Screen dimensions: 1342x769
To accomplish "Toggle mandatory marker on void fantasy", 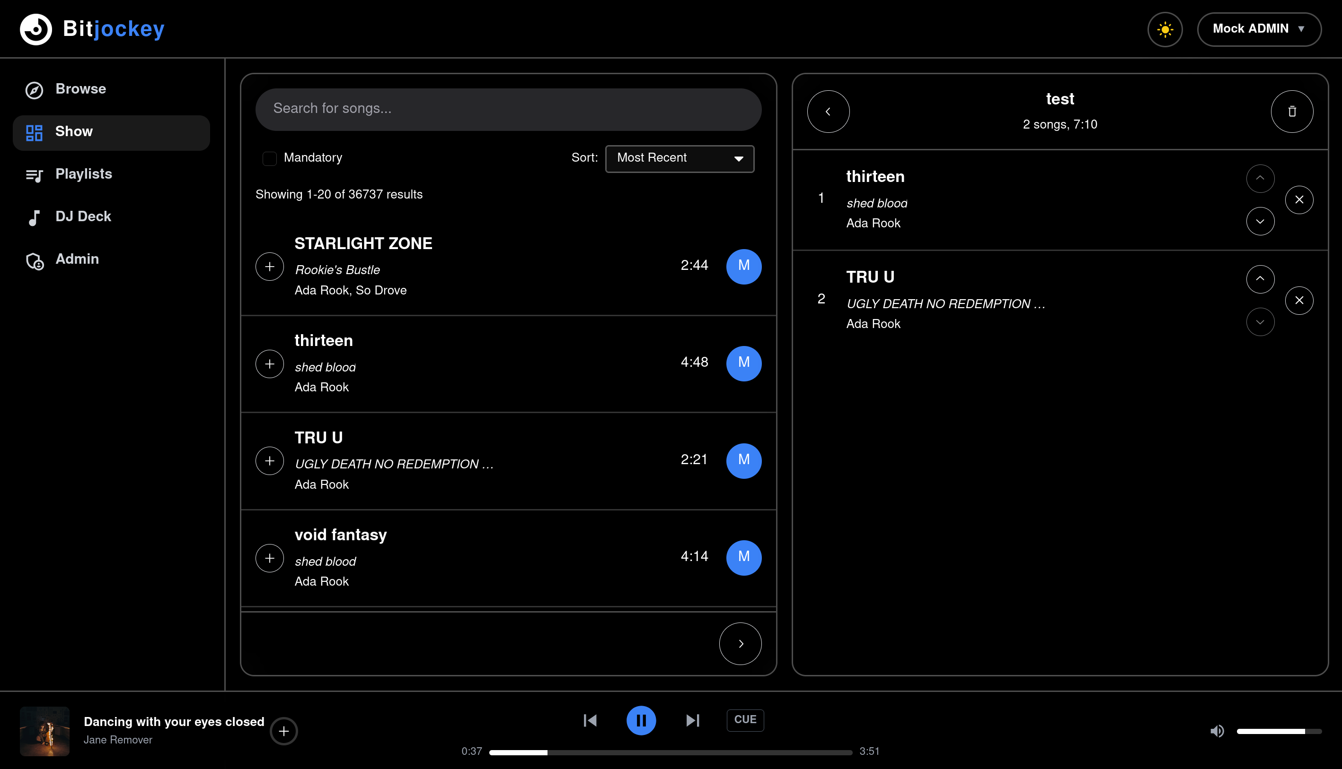I will pos(744,557).
